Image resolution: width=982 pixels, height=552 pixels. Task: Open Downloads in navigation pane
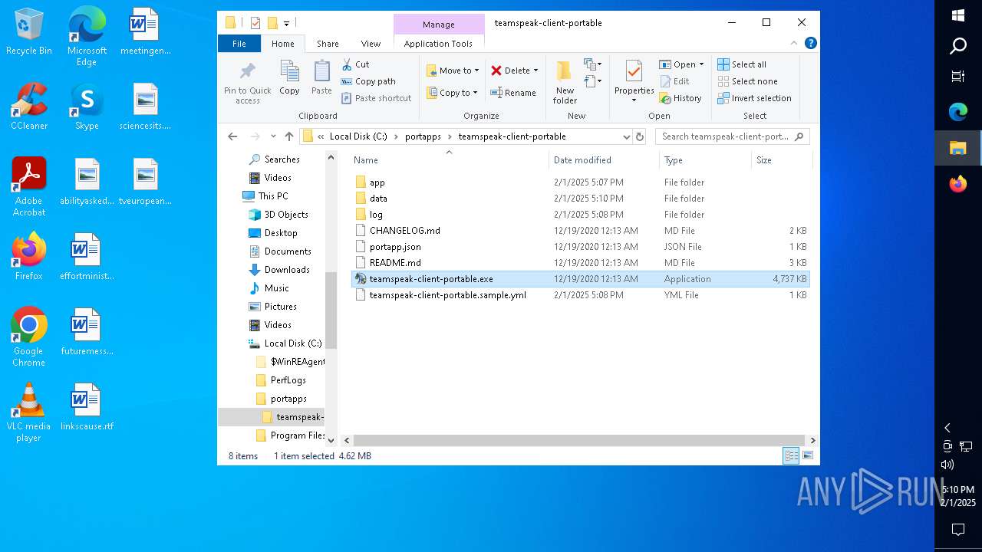coord(279,270)
